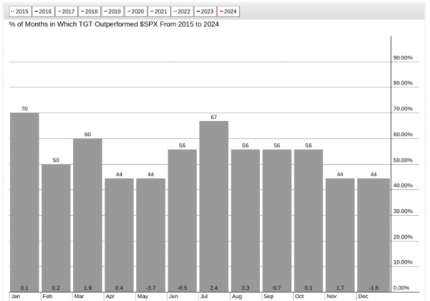The height and width of the screenshot is (301, 430).
Task: Toggle the 2019 year legend button
Action: pos(113,11)
